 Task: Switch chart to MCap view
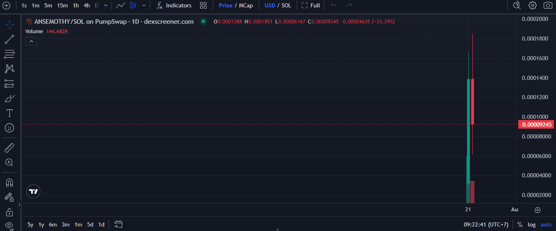(x=246, y=5)
